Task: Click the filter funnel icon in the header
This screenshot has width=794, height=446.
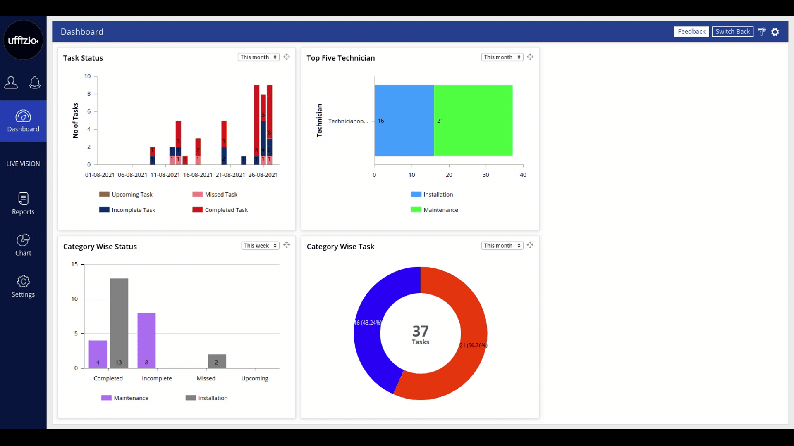Action: click(x=762, y=32)
